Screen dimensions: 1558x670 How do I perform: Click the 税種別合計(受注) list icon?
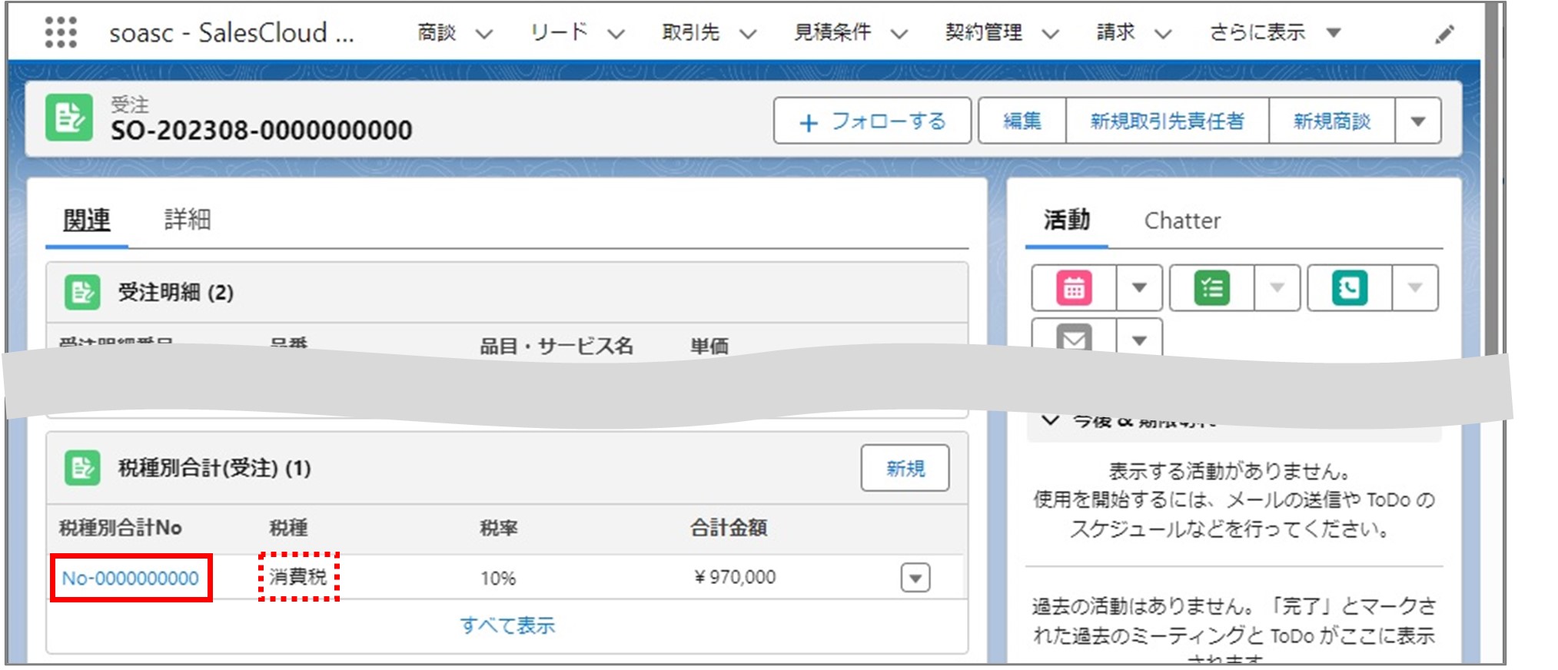[82, 468]
